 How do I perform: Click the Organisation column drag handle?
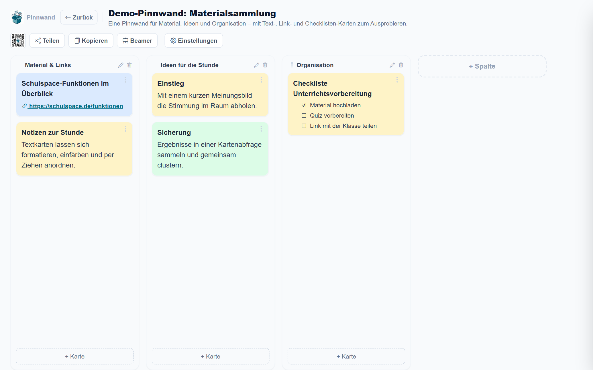(292, 65)
